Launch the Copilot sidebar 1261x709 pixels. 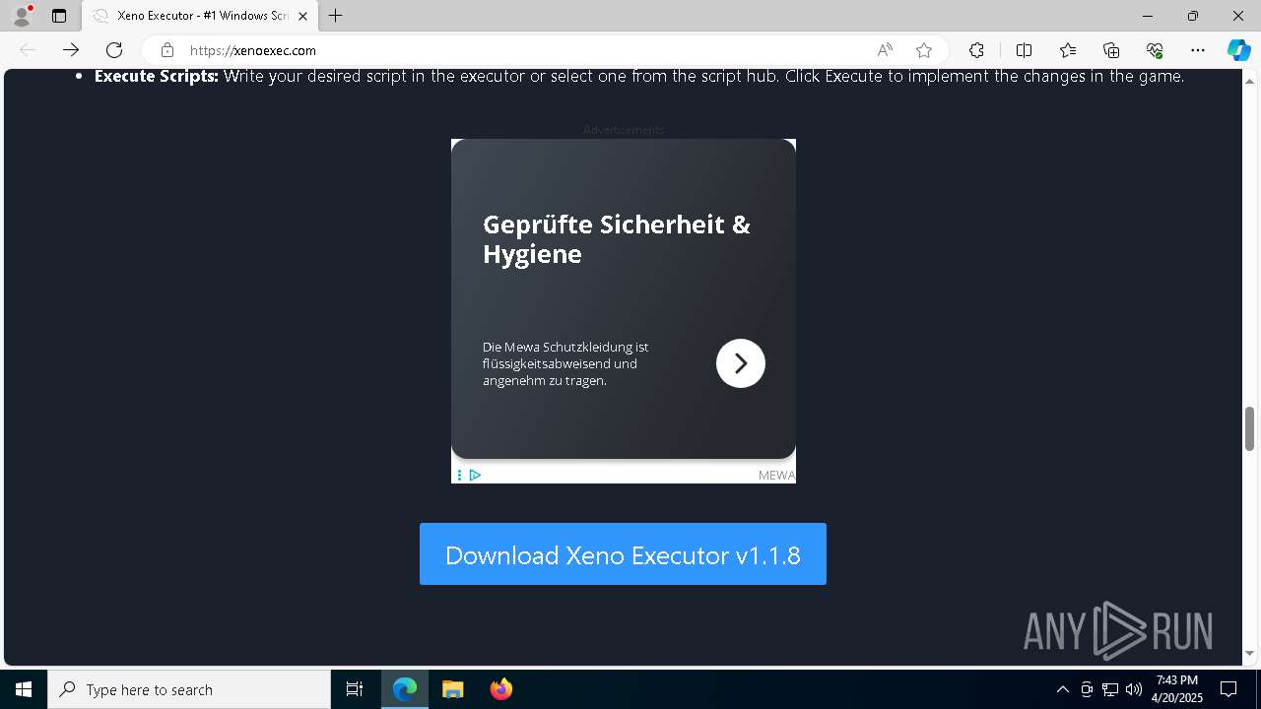tap(1238, 50)
